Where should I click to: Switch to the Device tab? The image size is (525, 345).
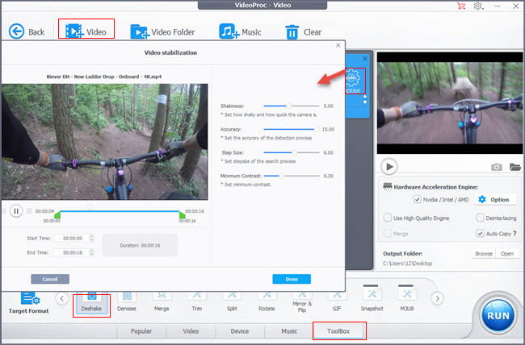(x=241, y=331)
